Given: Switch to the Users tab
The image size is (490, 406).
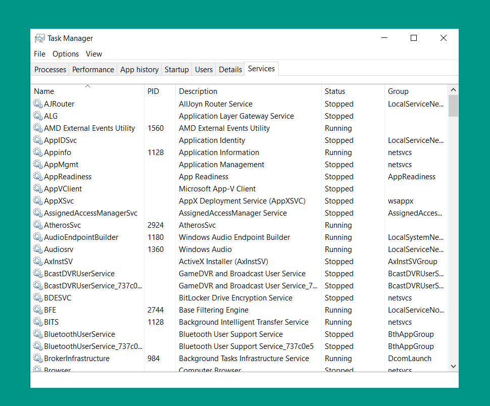Looking at the screenshot, I should tap(204, 69).
